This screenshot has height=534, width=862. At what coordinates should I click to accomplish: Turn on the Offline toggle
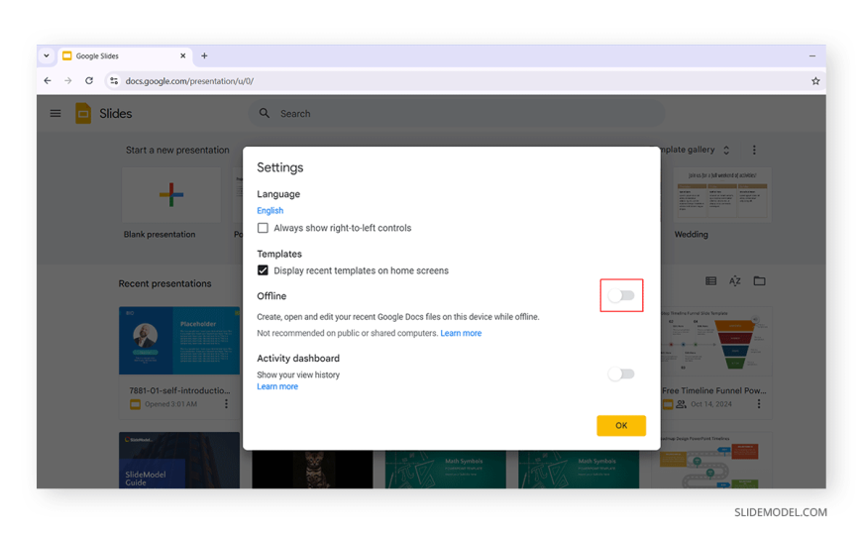tap(621, 296)
